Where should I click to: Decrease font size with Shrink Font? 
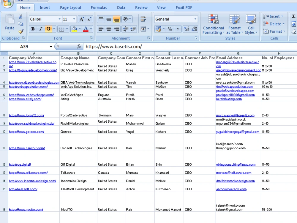pyautogui.click(x=89, y=19)
